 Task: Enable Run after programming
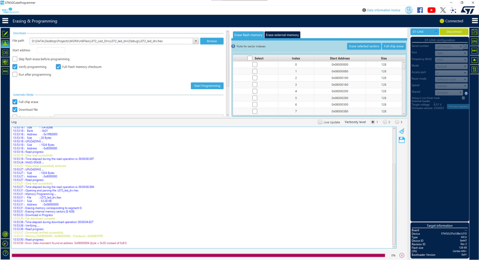coord(15,74)
